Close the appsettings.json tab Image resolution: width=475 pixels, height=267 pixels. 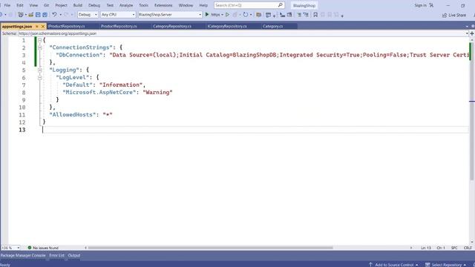point(43,27)
